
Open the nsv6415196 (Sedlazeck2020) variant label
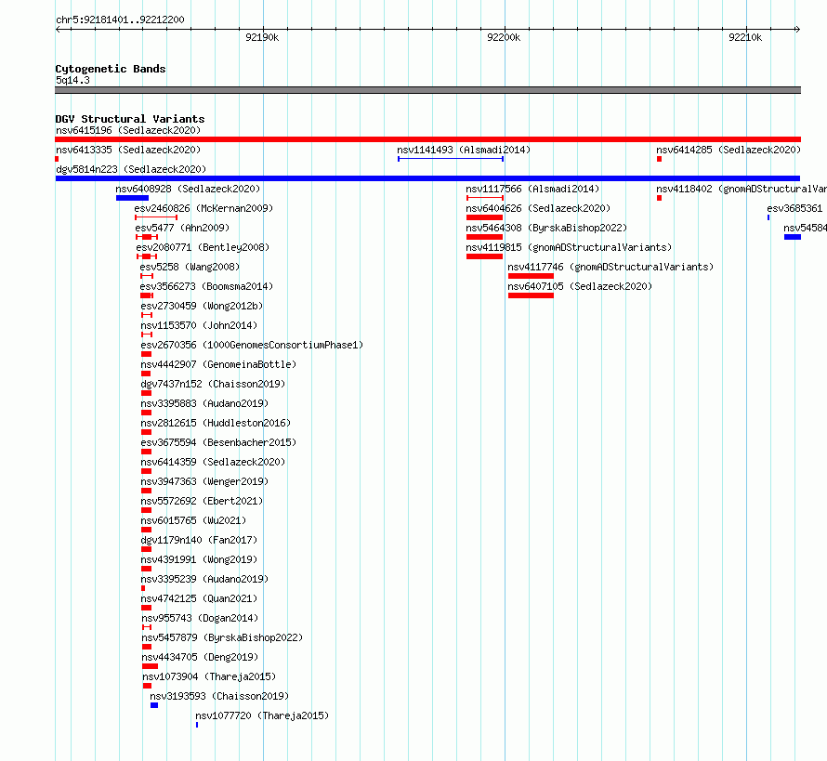(128, 130)
